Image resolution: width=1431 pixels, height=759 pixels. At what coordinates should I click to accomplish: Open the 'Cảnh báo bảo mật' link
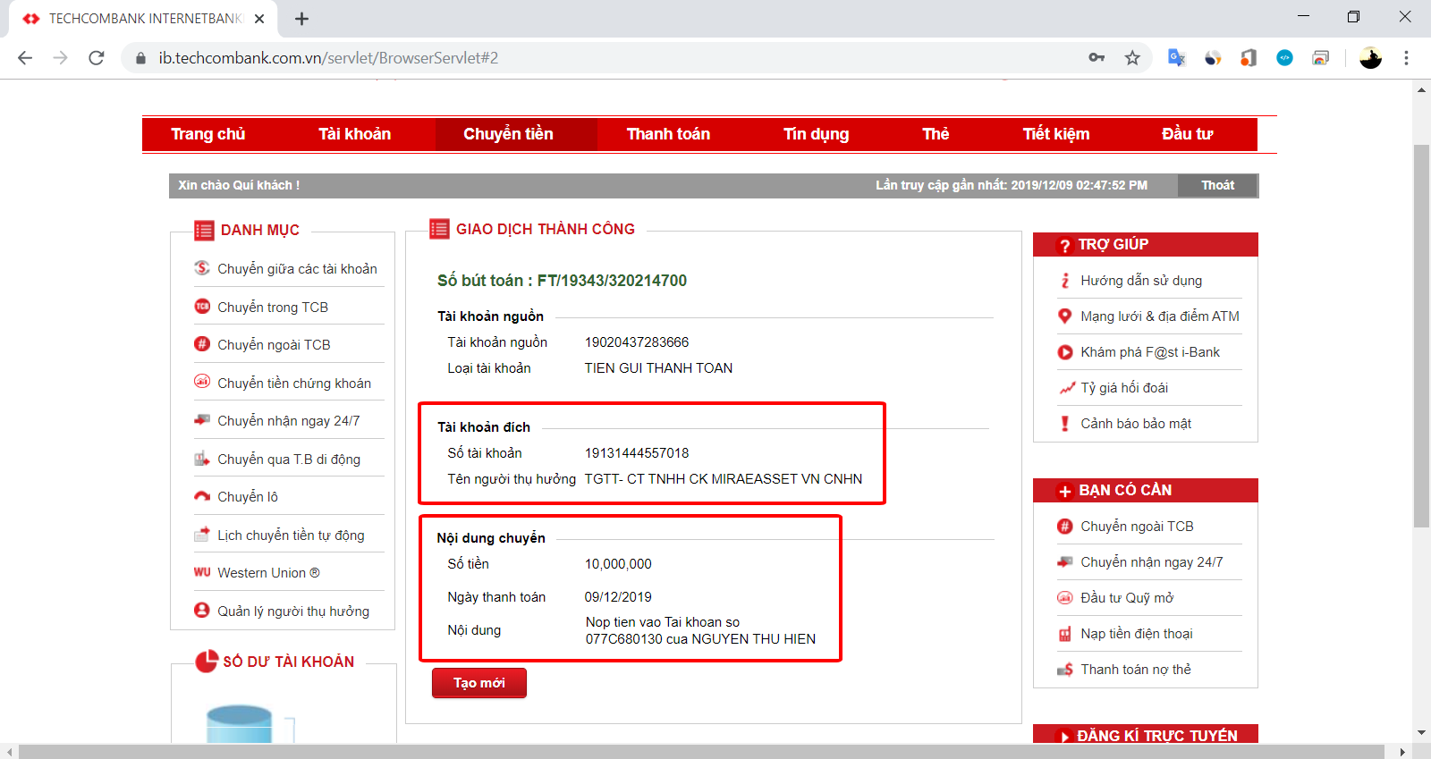tap(1136, 424)
